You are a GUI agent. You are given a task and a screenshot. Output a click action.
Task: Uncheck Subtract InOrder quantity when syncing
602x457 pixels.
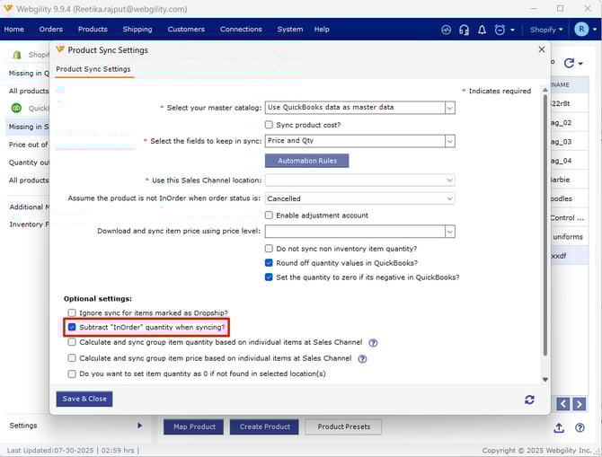[x=72, y=328]
